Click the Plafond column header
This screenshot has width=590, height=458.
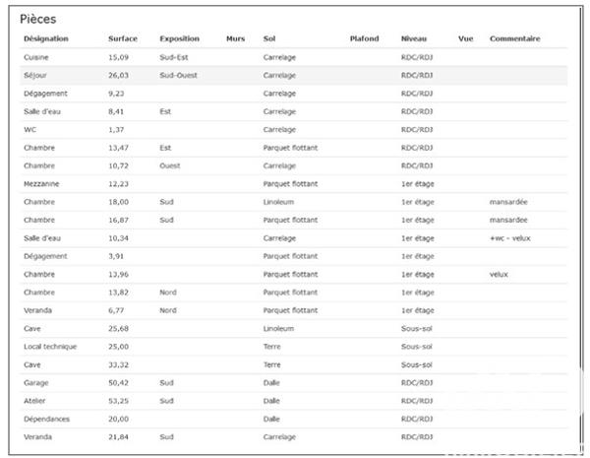tap(364, 38)
